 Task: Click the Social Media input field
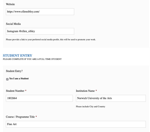40,31
